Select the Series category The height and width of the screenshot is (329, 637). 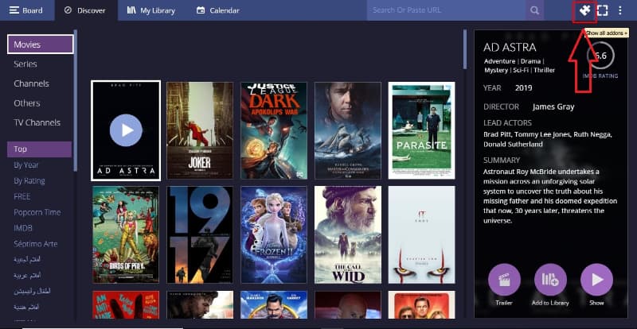(x=25, y=64)
